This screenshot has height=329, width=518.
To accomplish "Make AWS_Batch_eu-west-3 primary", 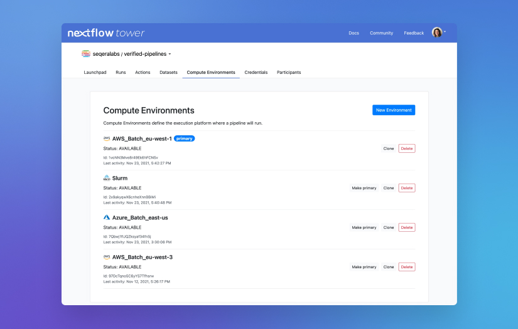I will pyautogui.click(x=364, y=267).
